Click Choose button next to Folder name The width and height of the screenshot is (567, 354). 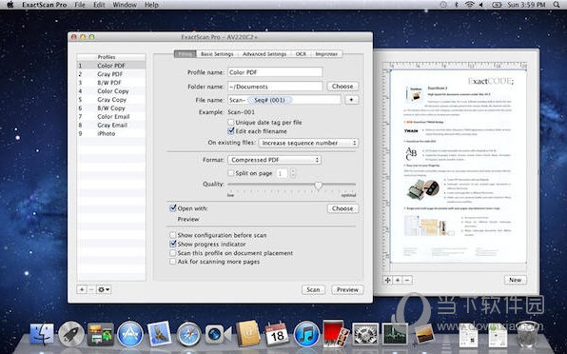[x=342, y=86]
